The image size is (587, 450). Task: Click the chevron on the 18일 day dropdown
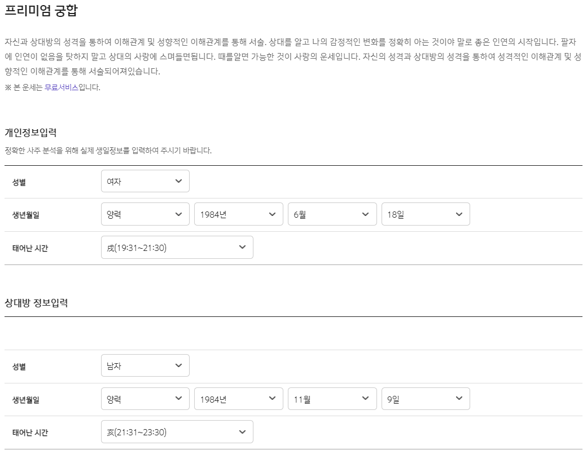pyautogui.click(x=459, y=214)
